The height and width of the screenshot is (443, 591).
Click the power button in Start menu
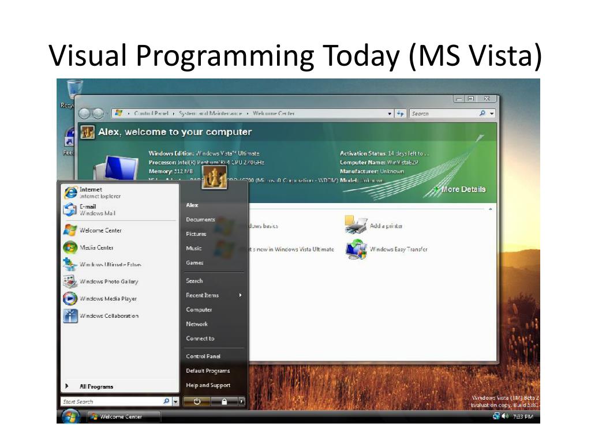[197, 401]
